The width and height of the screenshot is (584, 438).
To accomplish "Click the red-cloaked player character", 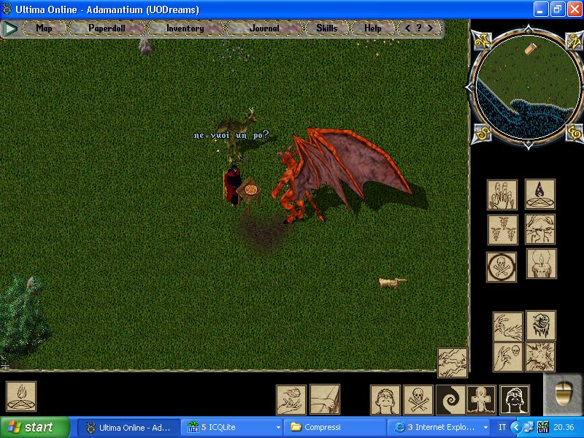I will click(232, 185).
